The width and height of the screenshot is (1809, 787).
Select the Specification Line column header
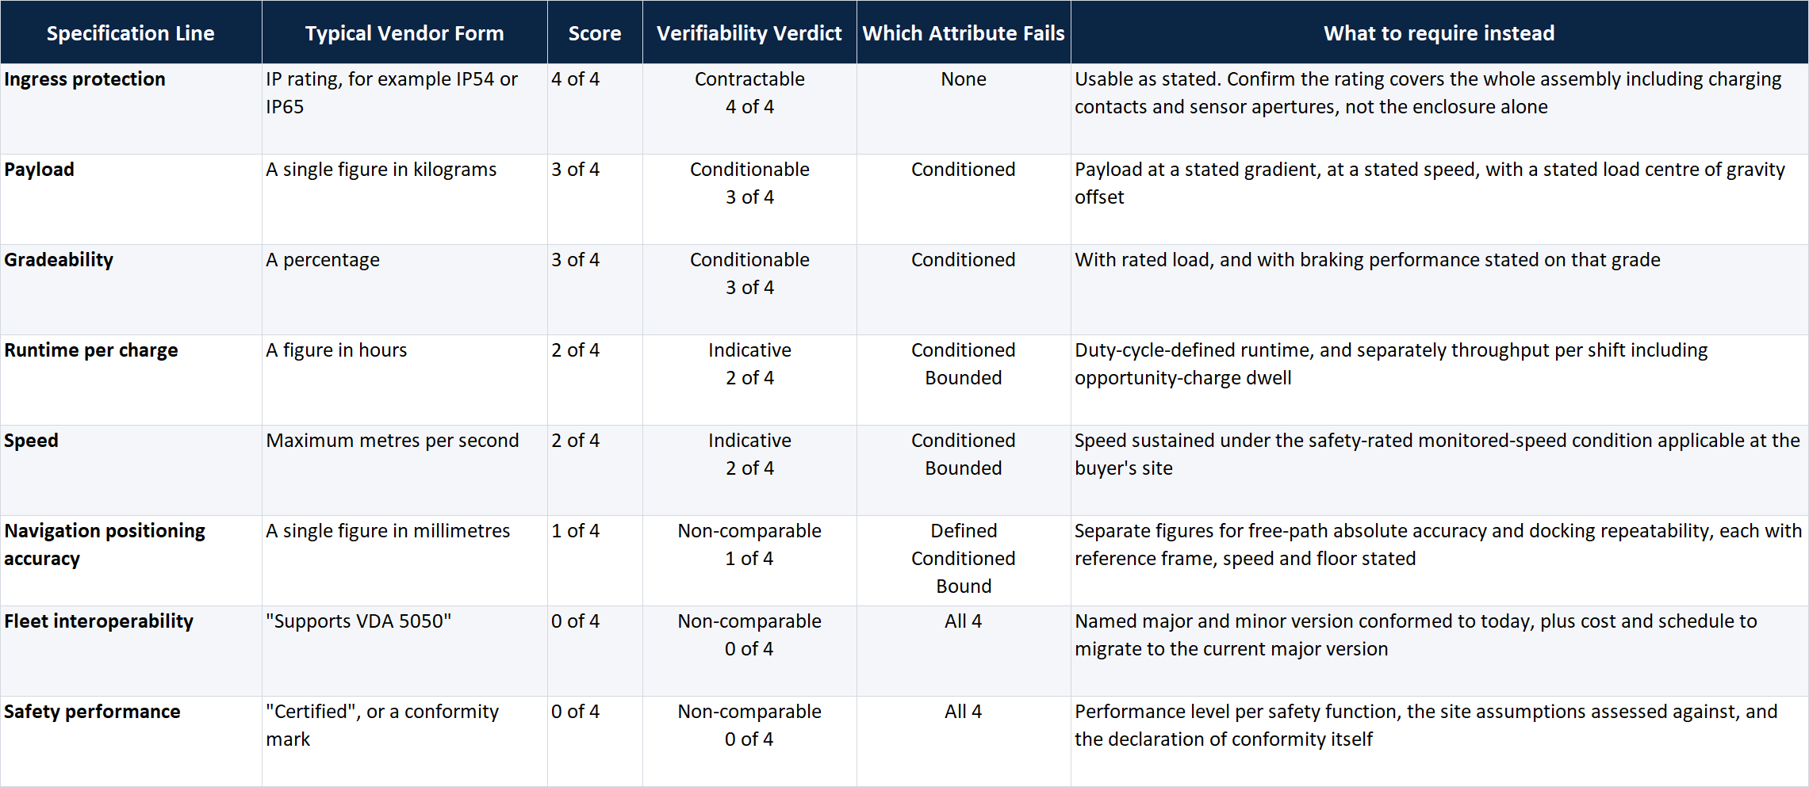(x=131, y=32)
